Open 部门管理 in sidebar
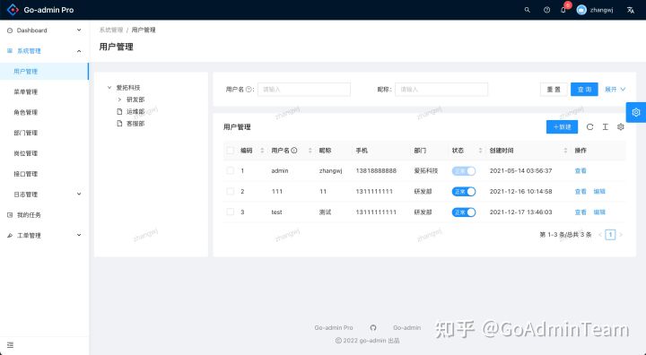The width and height of the screenshot is (646, 355). (x=44, y=133)
